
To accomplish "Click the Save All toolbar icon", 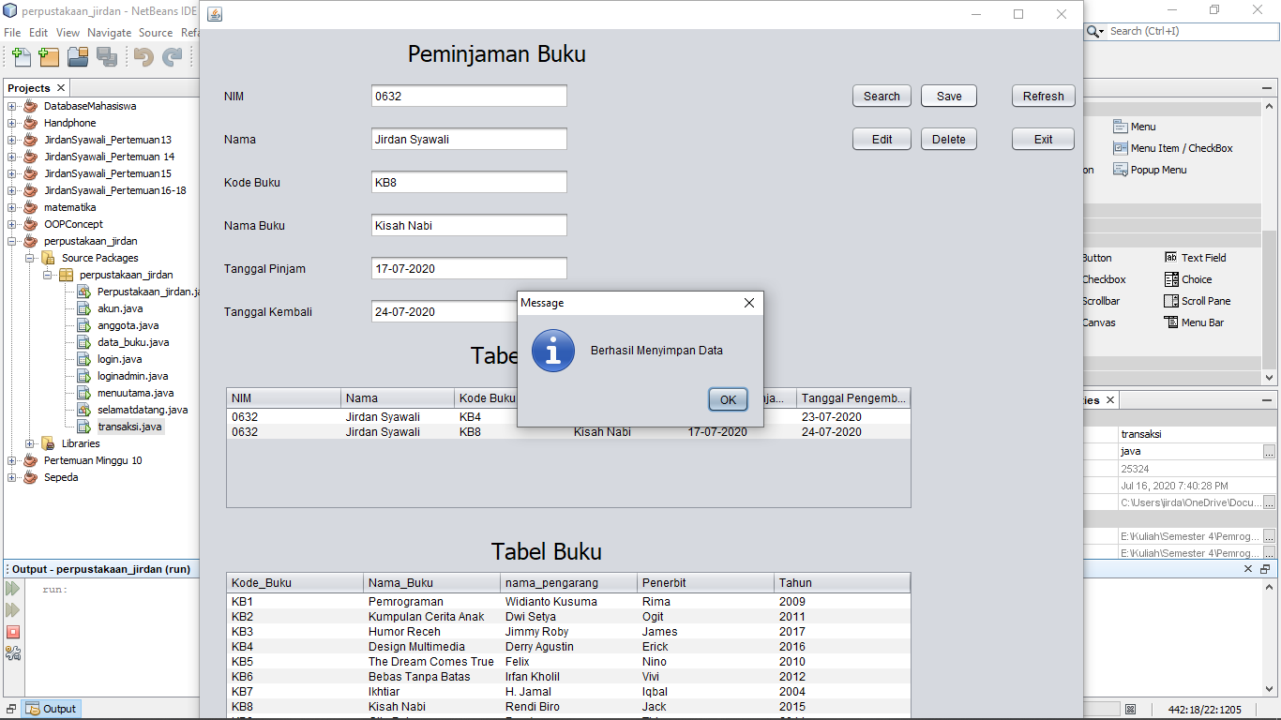I will point(107,57).
